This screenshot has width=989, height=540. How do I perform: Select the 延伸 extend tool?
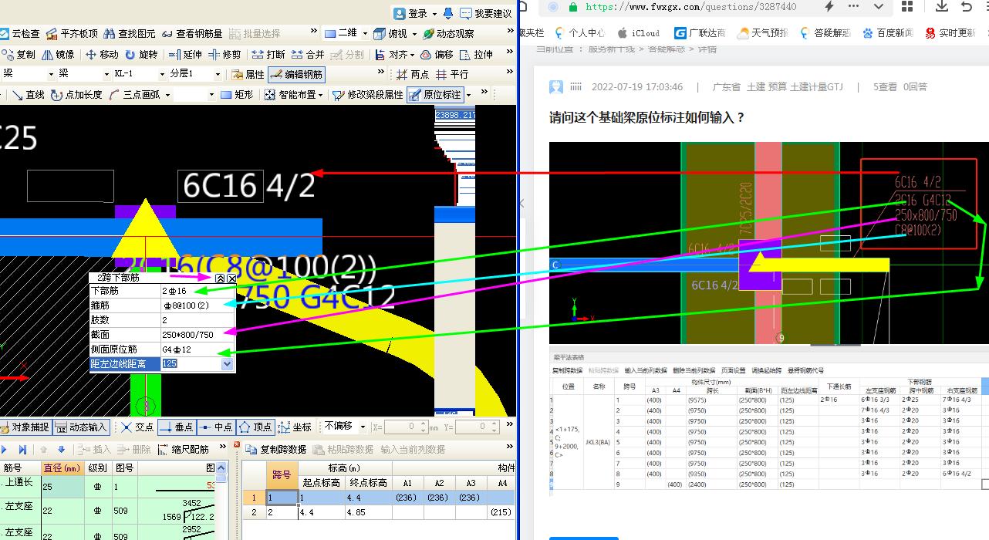click(186, 55)
